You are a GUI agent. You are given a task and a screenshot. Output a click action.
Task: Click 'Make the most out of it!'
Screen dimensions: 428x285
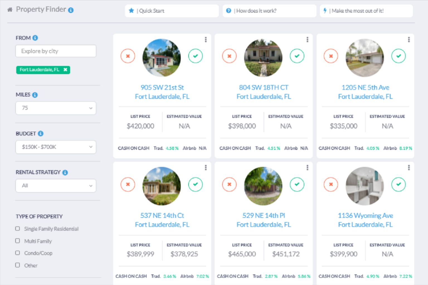pyautogui.click(x=366, y=11)
